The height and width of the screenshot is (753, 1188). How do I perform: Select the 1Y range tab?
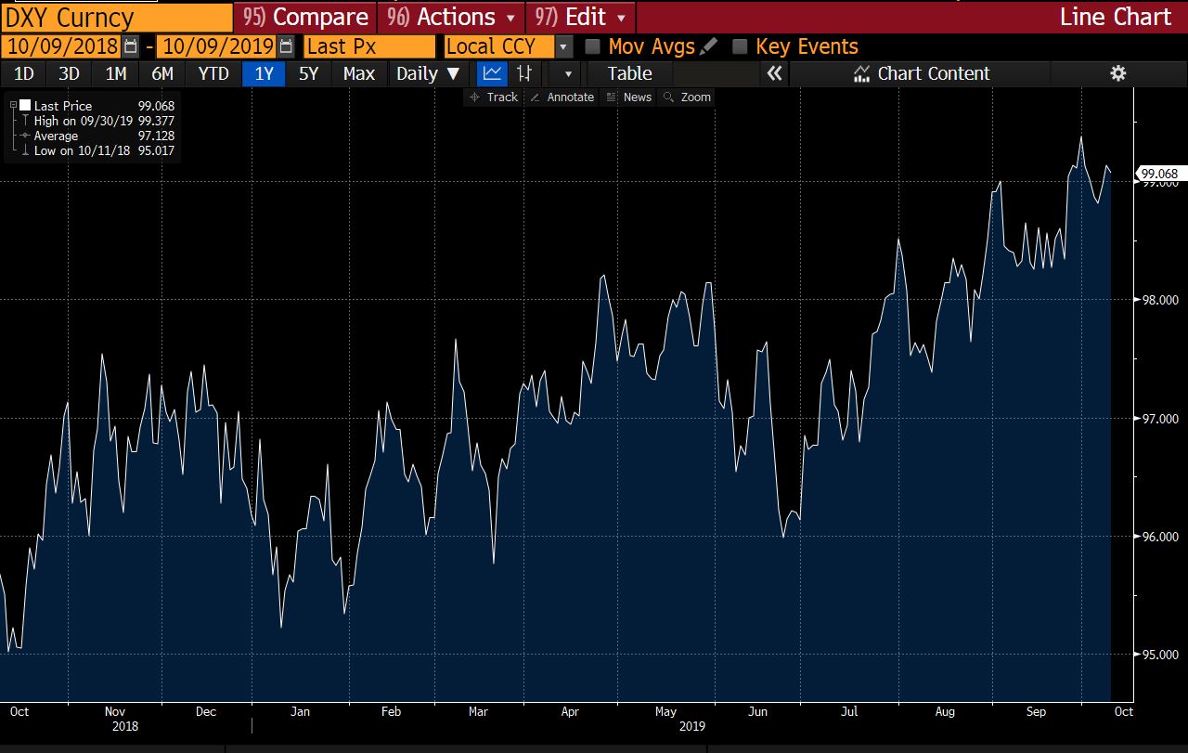(x=264, y=73)
